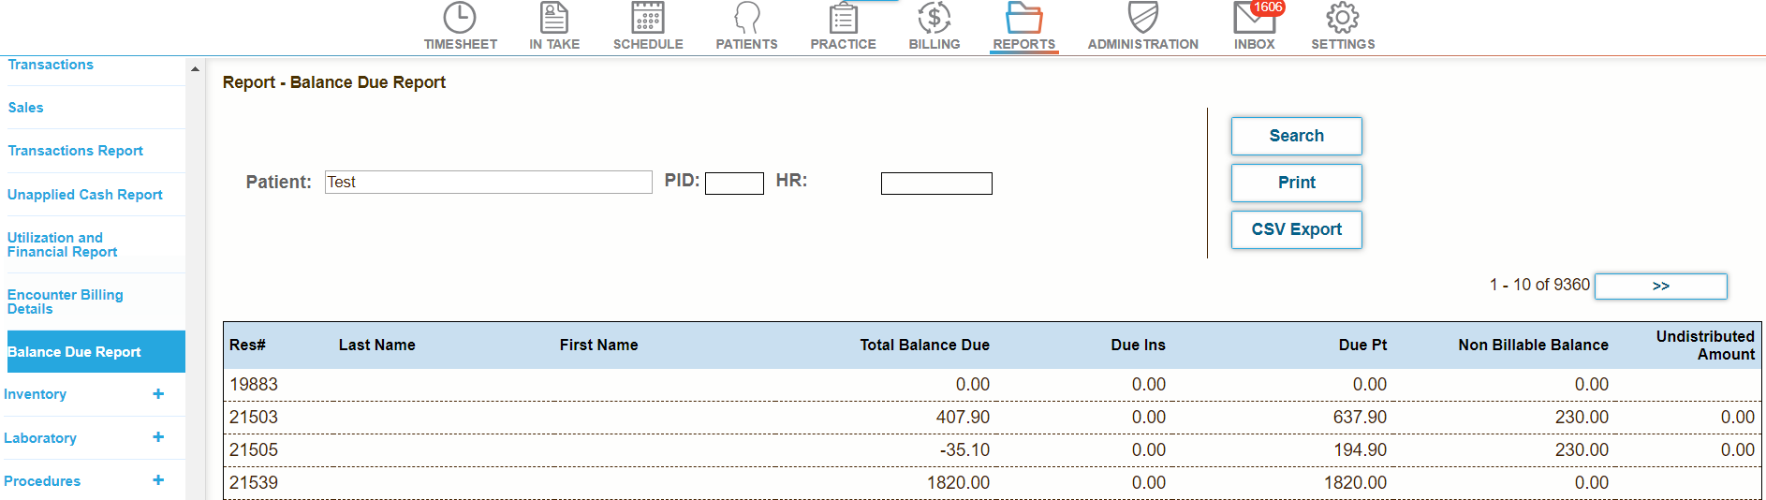Click the Billing dollar icon
Image resolution: width=1766 pixels, height=500 pixels.
pyautogui.click(x=934, y=18)
